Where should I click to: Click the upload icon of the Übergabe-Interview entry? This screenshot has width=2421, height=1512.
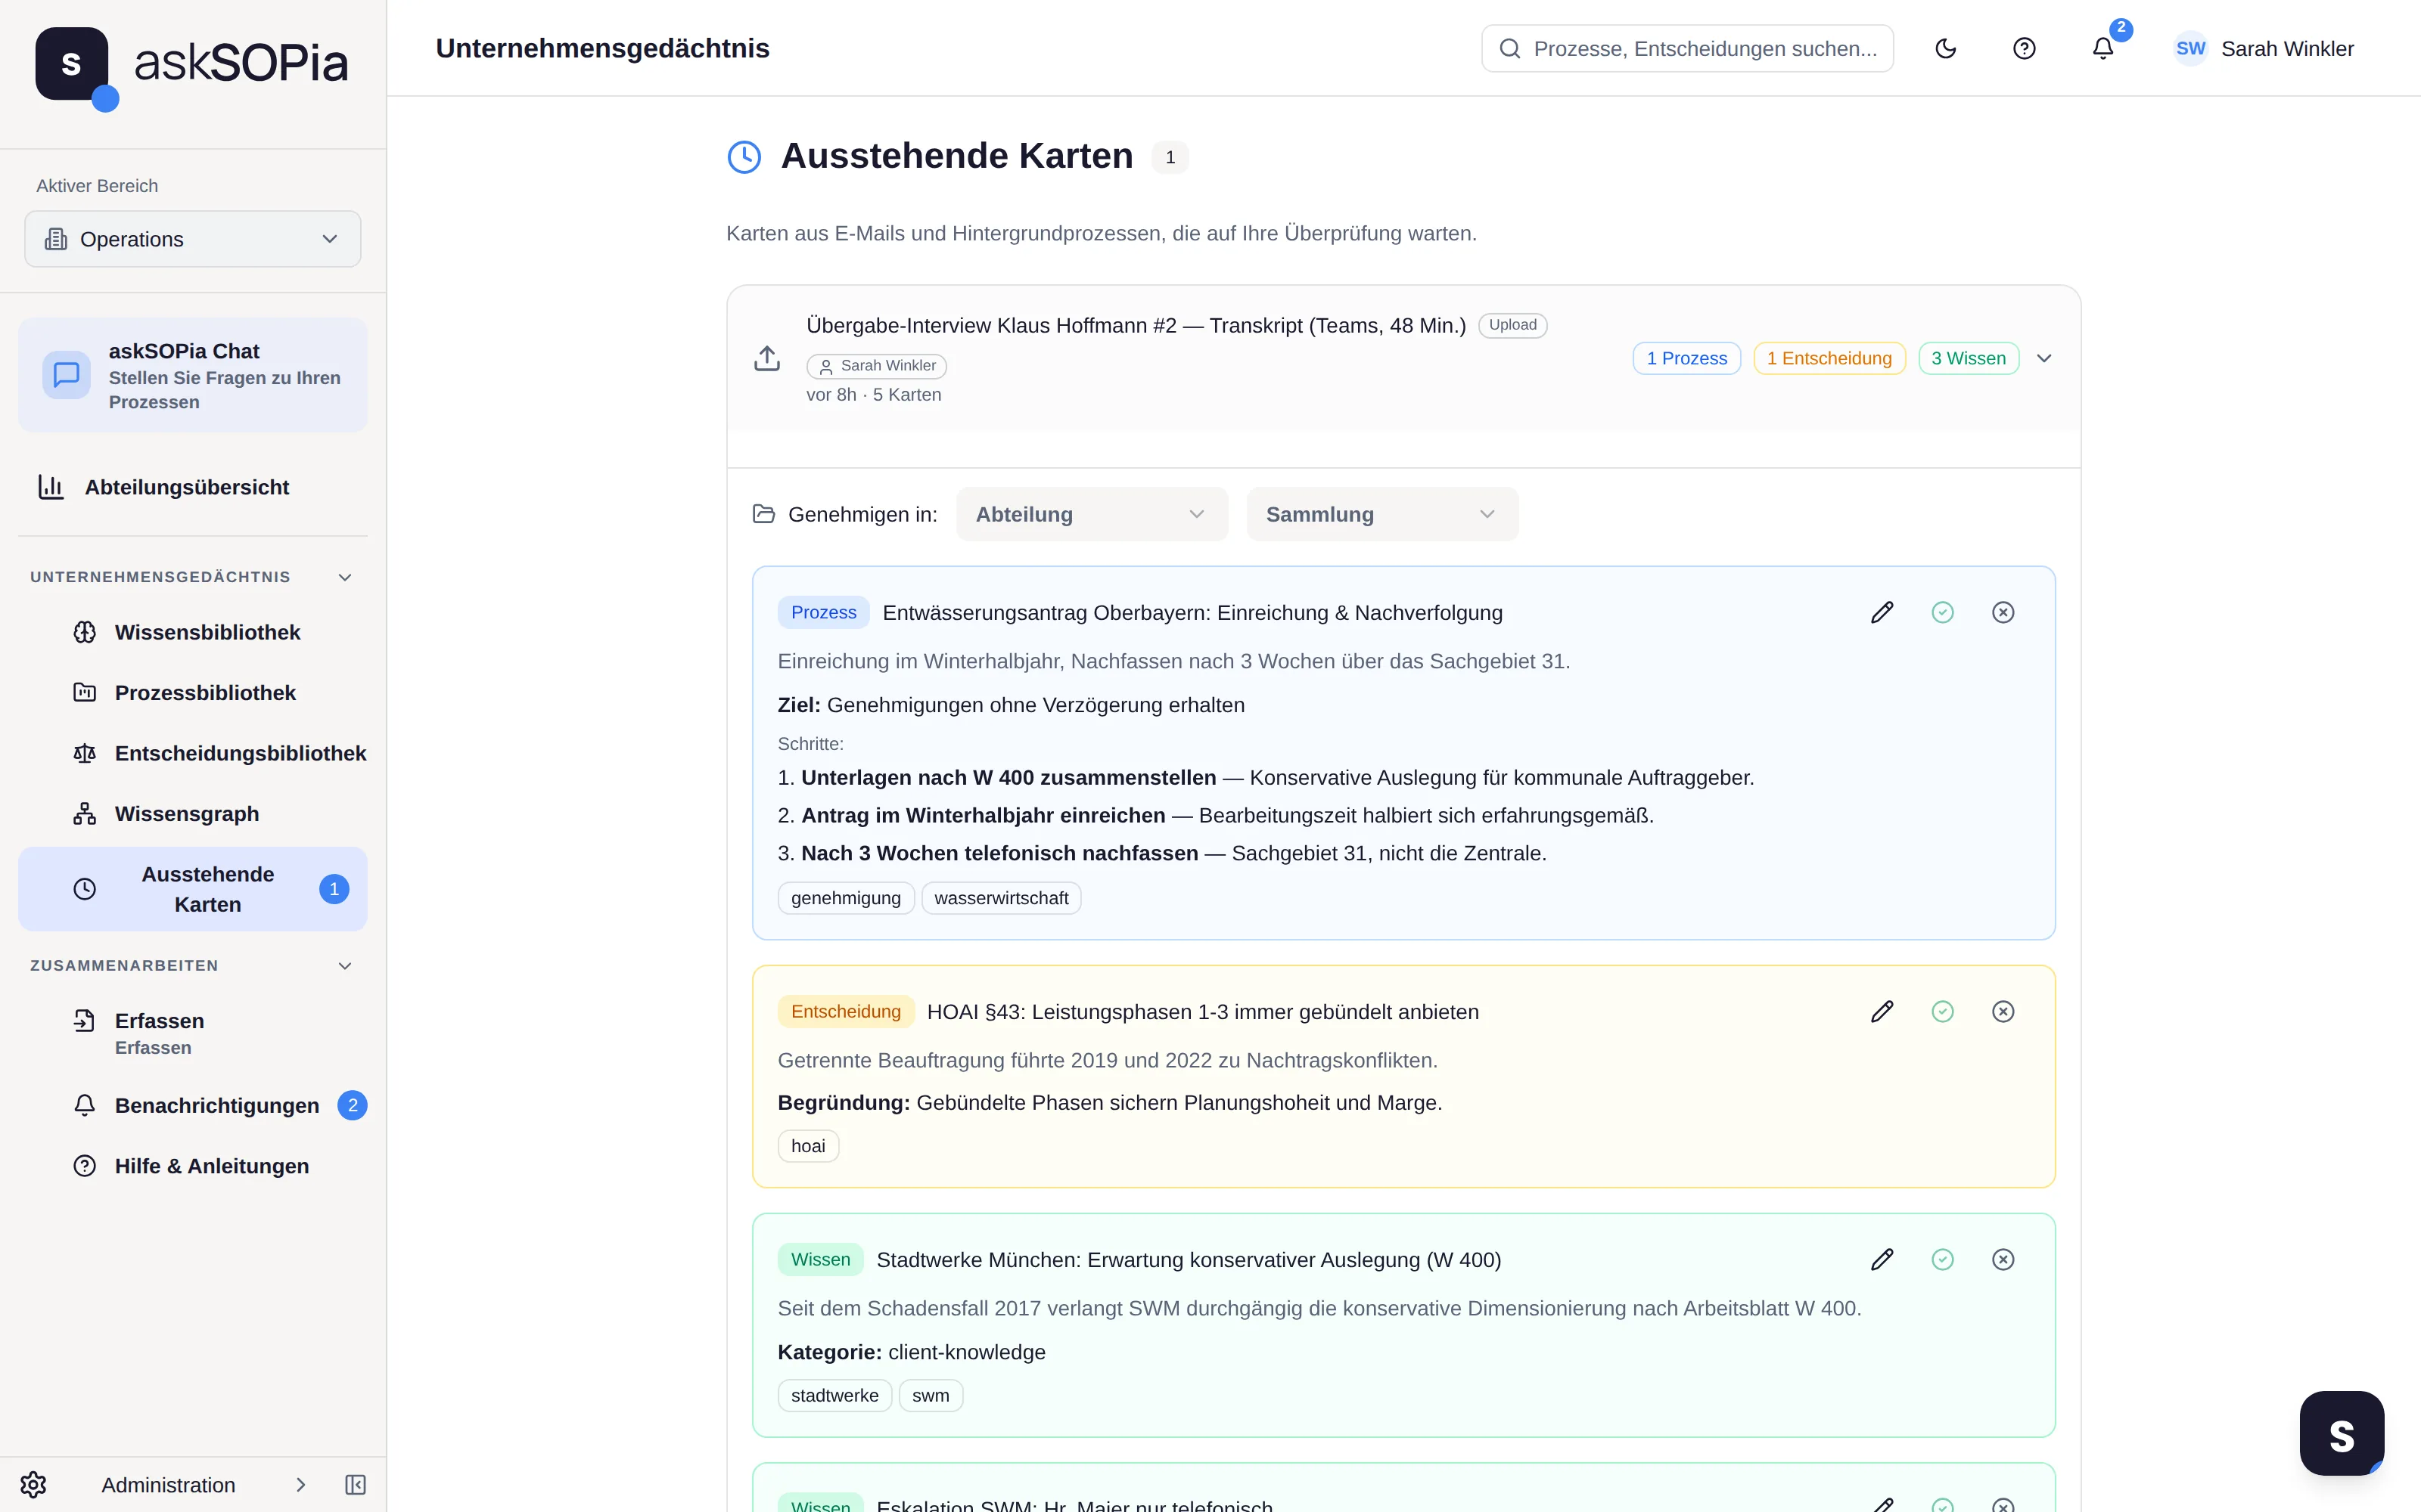click(766, 358)
